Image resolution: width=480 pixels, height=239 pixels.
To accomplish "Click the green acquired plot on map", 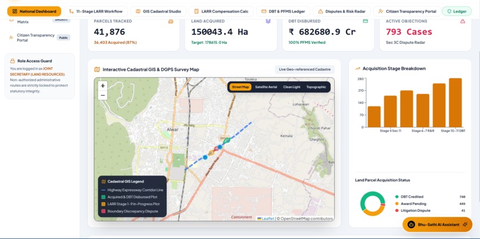I will (x=226, y=140).
